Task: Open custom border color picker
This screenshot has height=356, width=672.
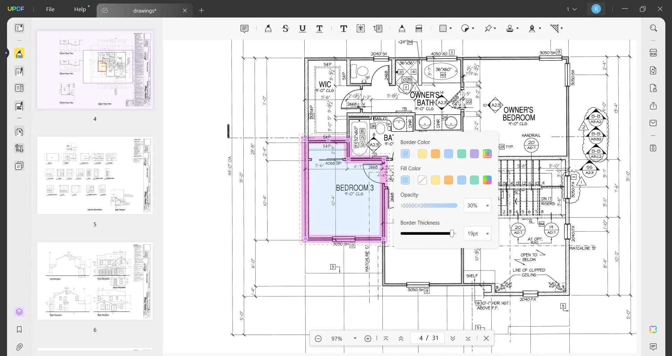Action: pos(487,154)
